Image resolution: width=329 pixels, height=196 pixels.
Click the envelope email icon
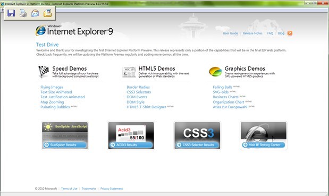pos(35,13)
